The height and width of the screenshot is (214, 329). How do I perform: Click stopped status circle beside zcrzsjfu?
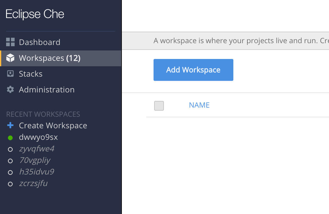click(x=10, y=184)
